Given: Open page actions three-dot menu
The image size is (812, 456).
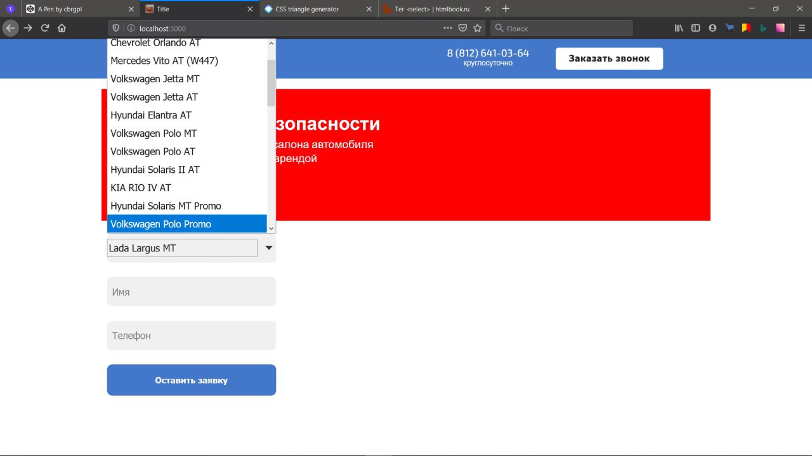Looking at the screenshot, I should (448, 28).
